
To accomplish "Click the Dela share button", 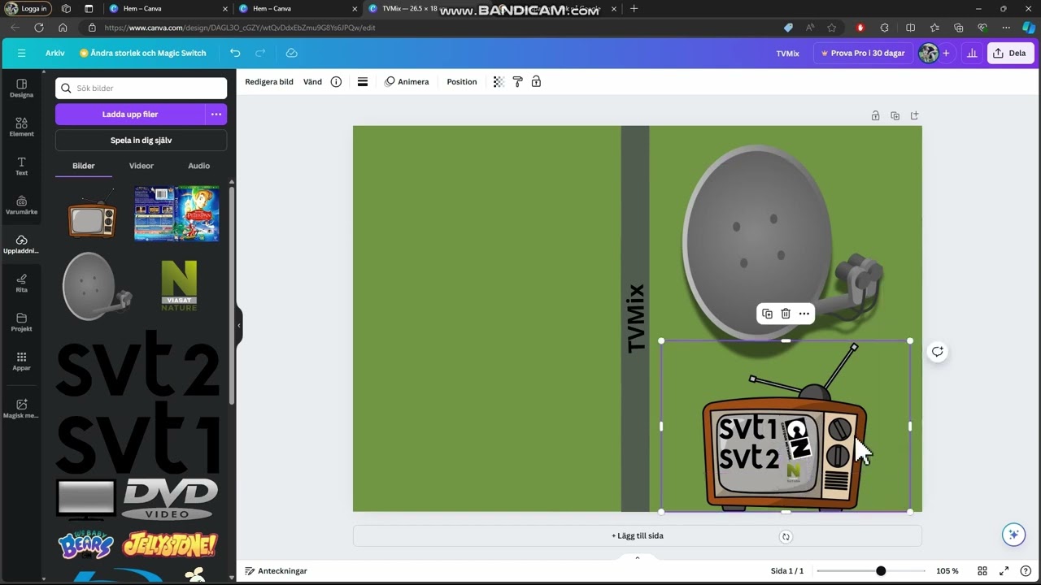I will pyautogui.click(x=1009, y=53).
